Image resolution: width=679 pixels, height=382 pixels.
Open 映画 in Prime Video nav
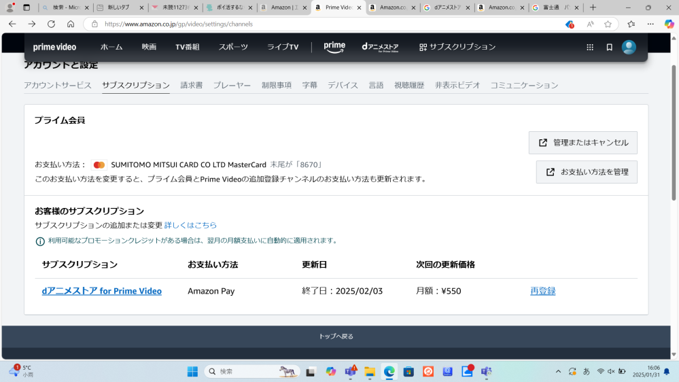(149, 47)
